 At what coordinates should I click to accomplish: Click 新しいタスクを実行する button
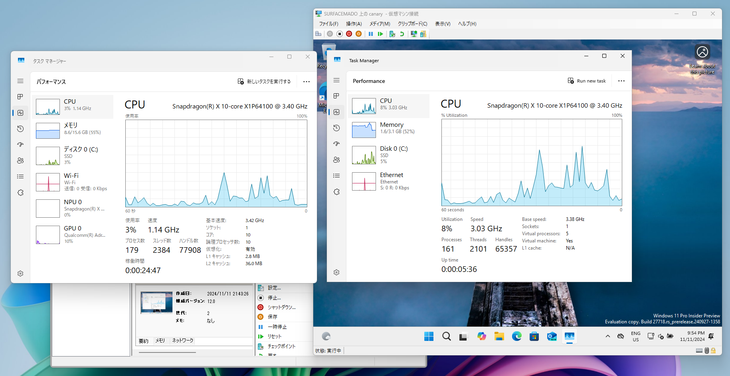(x=264, y=81)
